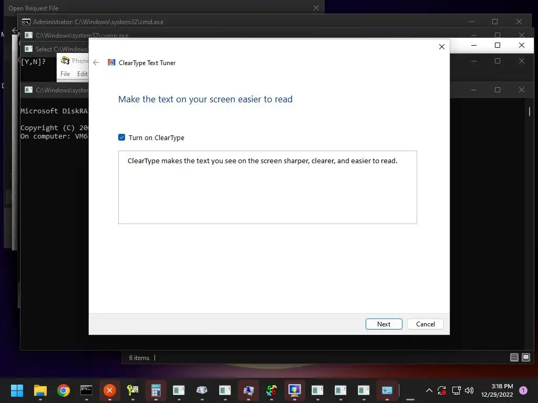538x403 pixels.
Task: Open the Windows Start menu
Action: (x=17, y=390)
